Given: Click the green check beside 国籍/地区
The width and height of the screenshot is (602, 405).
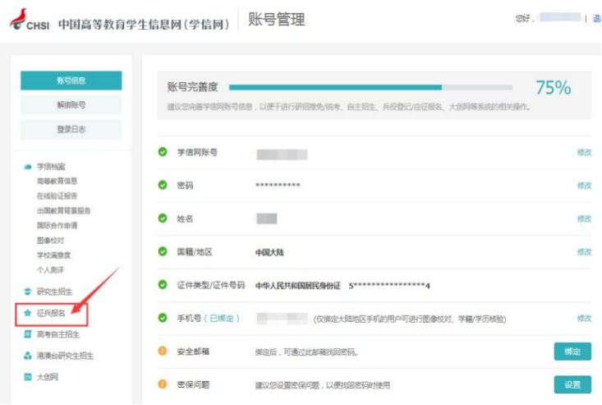Looking at the screenshot, I should [x=163, y=251].
